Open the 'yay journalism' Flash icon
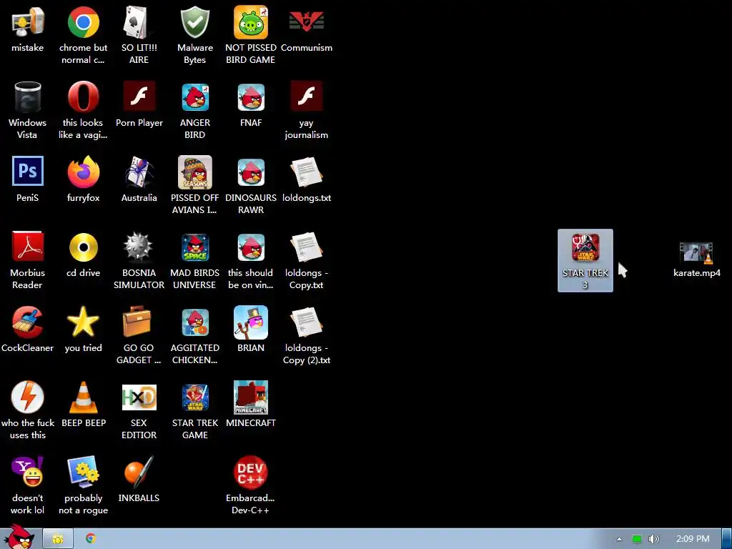Image resolution: width=732 pixels, height=549 pixels. [x=306, y=97]
